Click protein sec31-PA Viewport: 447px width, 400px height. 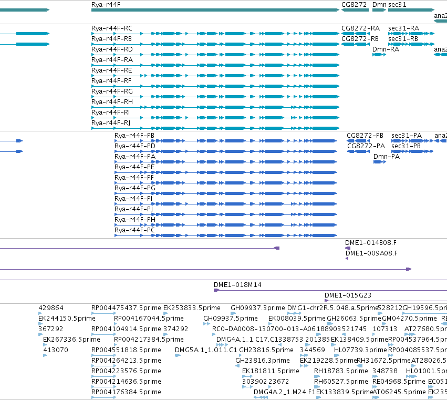[407, 136]
